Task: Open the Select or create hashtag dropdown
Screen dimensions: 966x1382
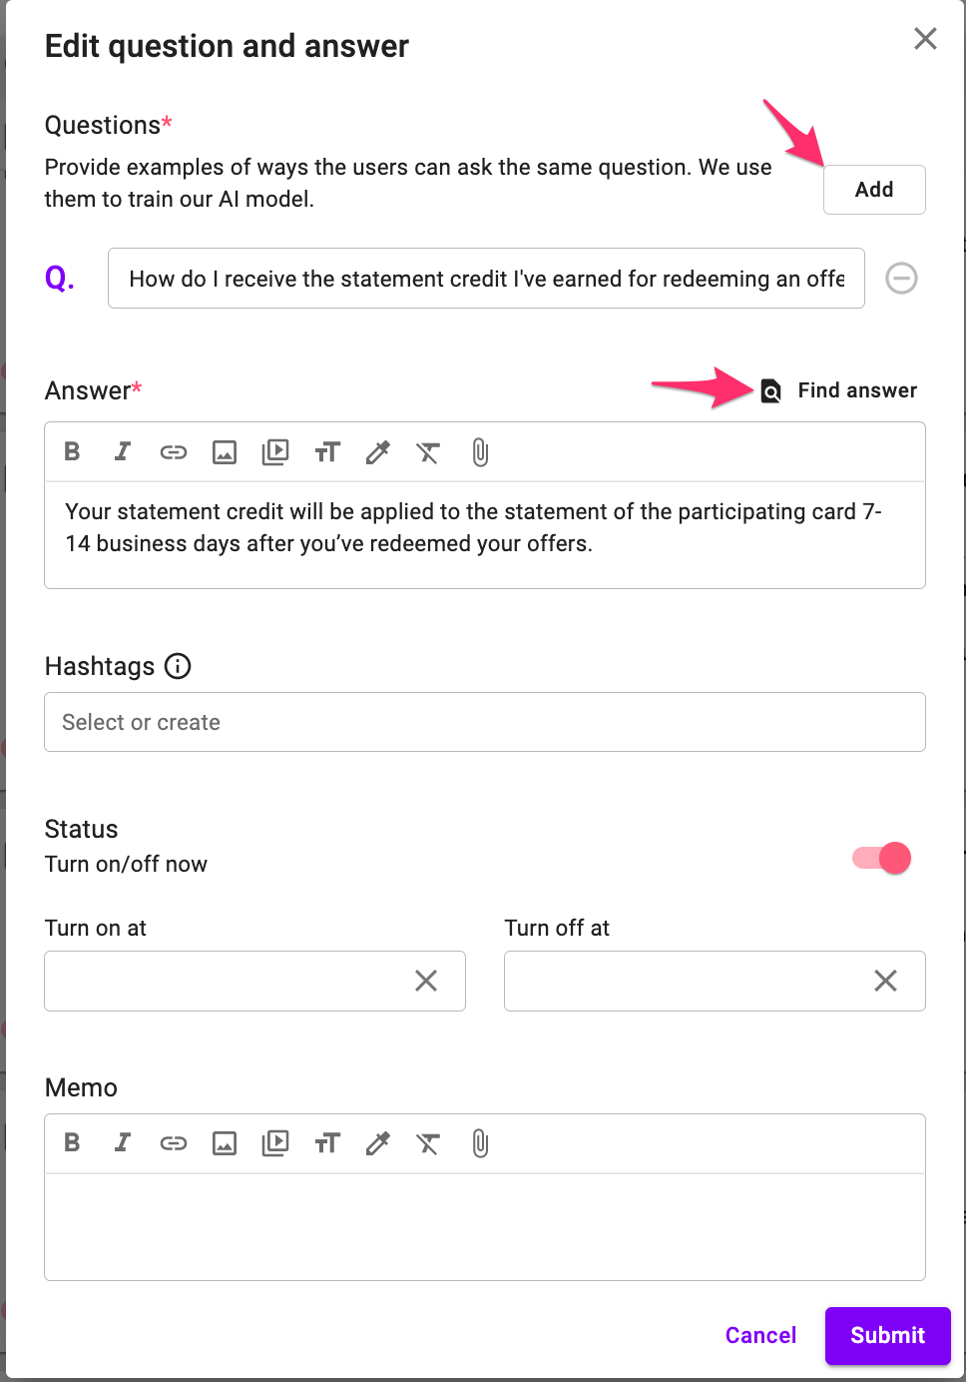Action: [484, 722]
